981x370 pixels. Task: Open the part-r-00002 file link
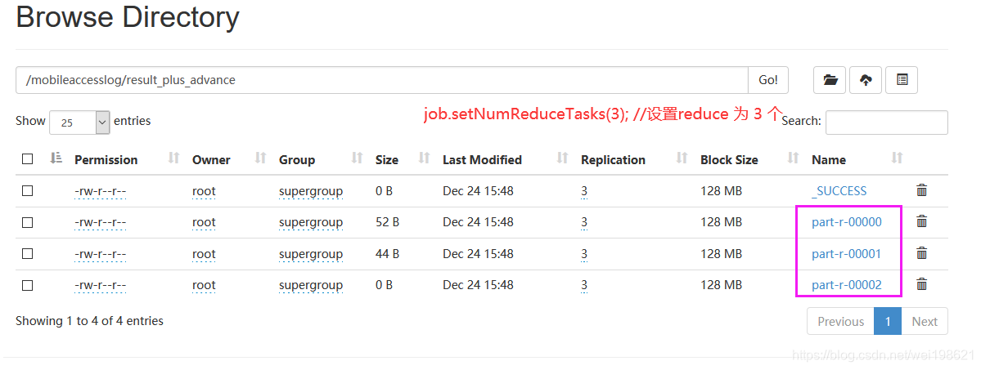point(847,285)
